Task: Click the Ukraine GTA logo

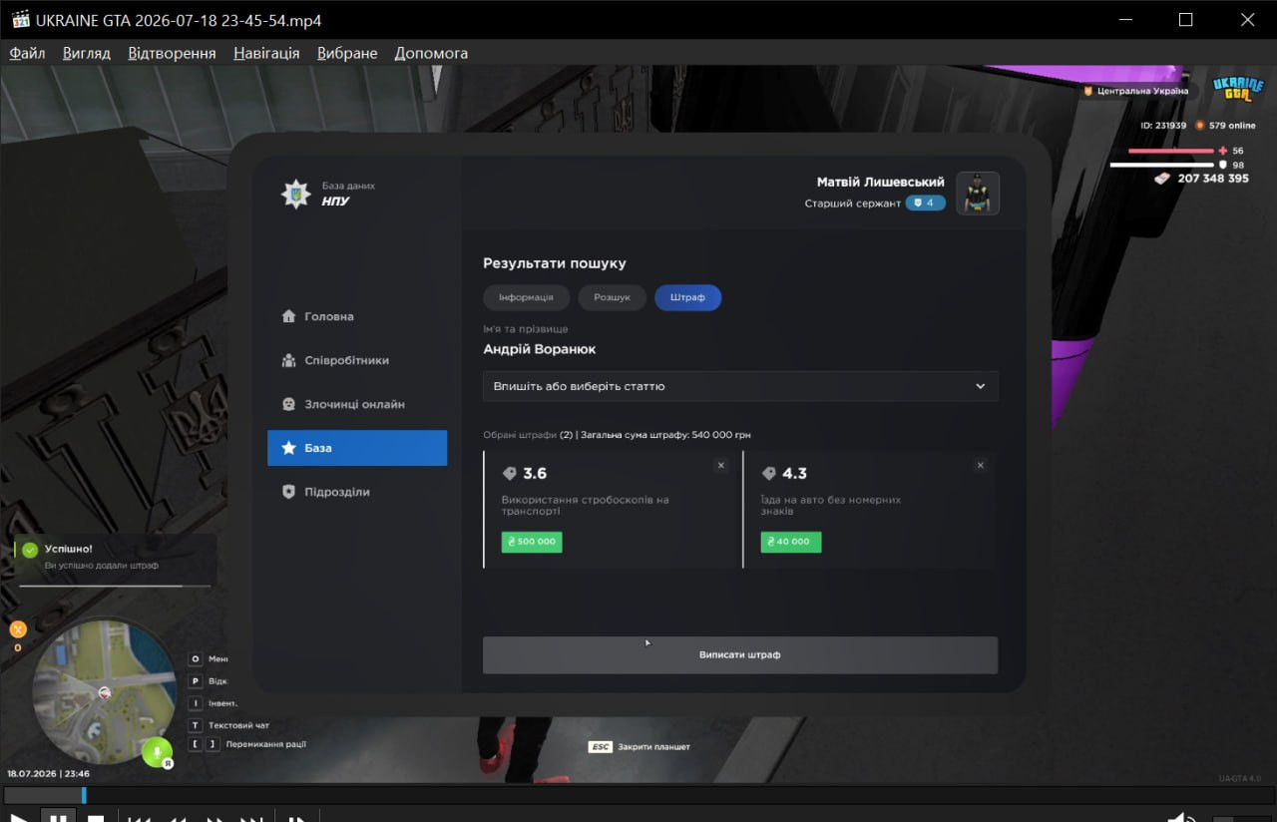Action: tap(1237, 89)
